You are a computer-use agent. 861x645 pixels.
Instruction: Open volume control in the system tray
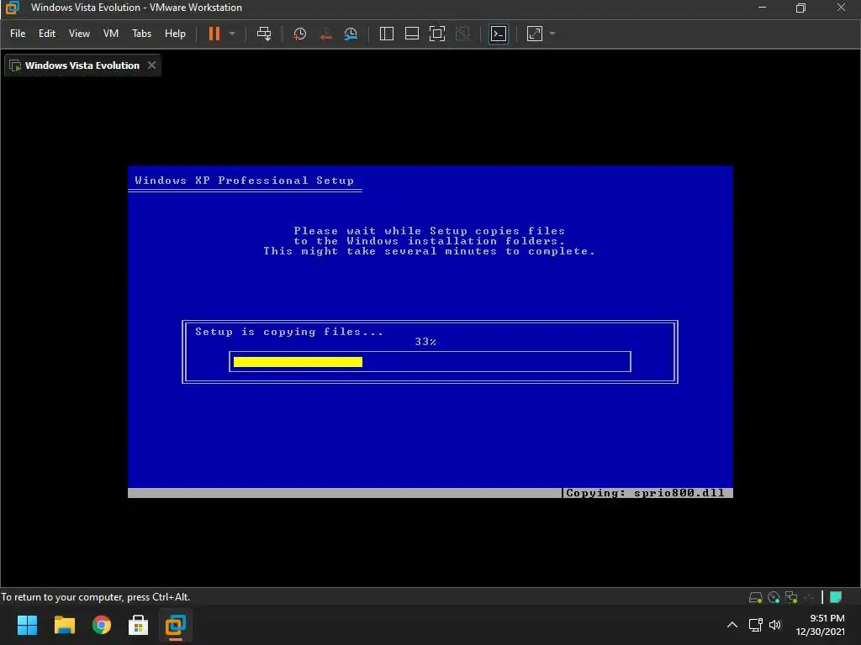click(774, 625)
